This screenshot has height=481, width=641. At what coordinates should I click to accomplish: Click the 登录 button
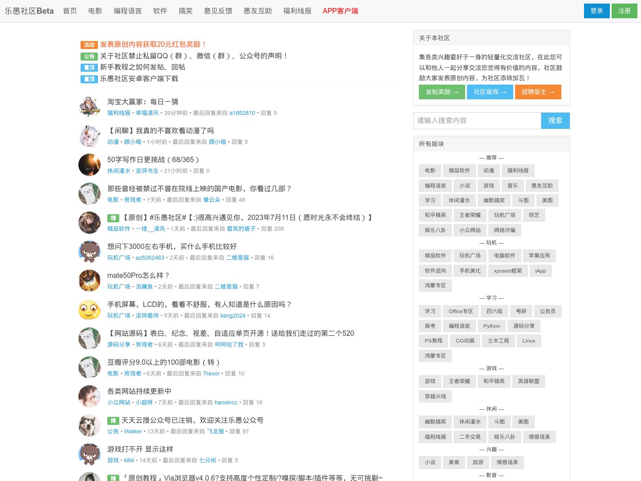click(596, 11)
